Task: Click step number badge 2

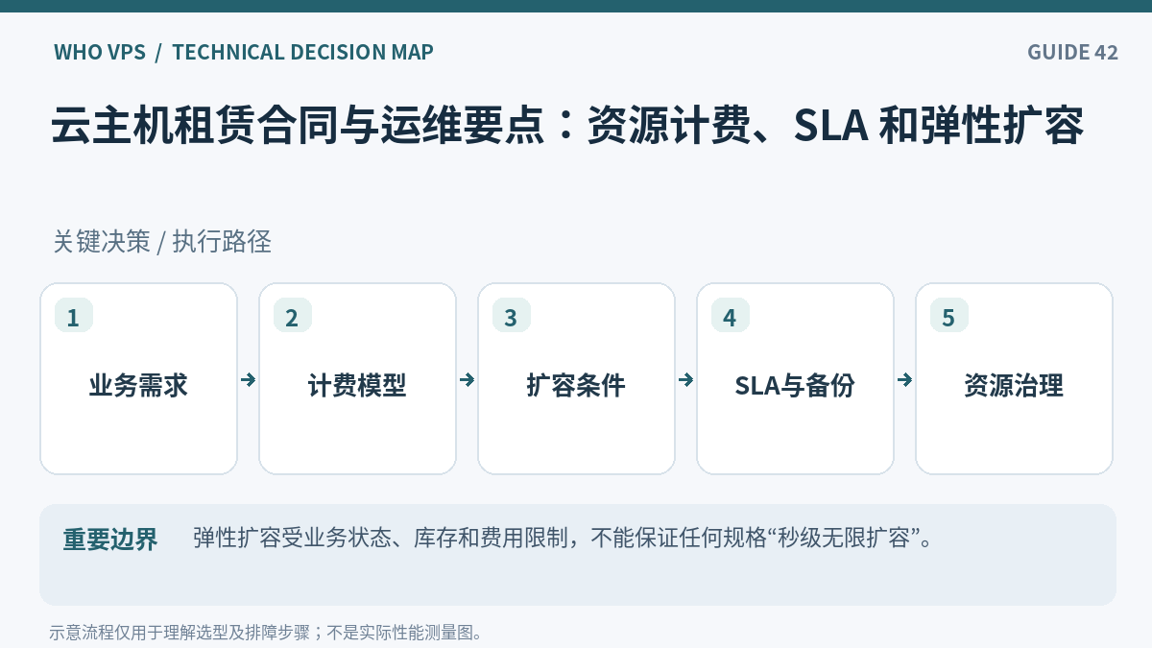Action: click(x=293, y=317)
